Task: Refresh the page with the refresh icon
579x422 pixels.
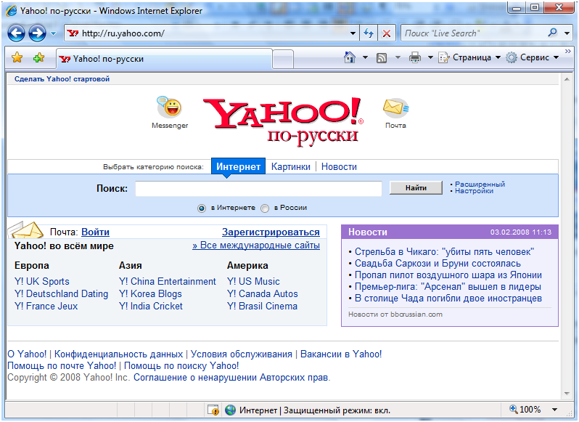Action: [369, 33]
